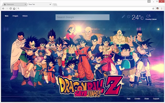This screenshot has height=103, width=165.
Task: Open the Chrome three-dot menu
Action: (162, 8)
